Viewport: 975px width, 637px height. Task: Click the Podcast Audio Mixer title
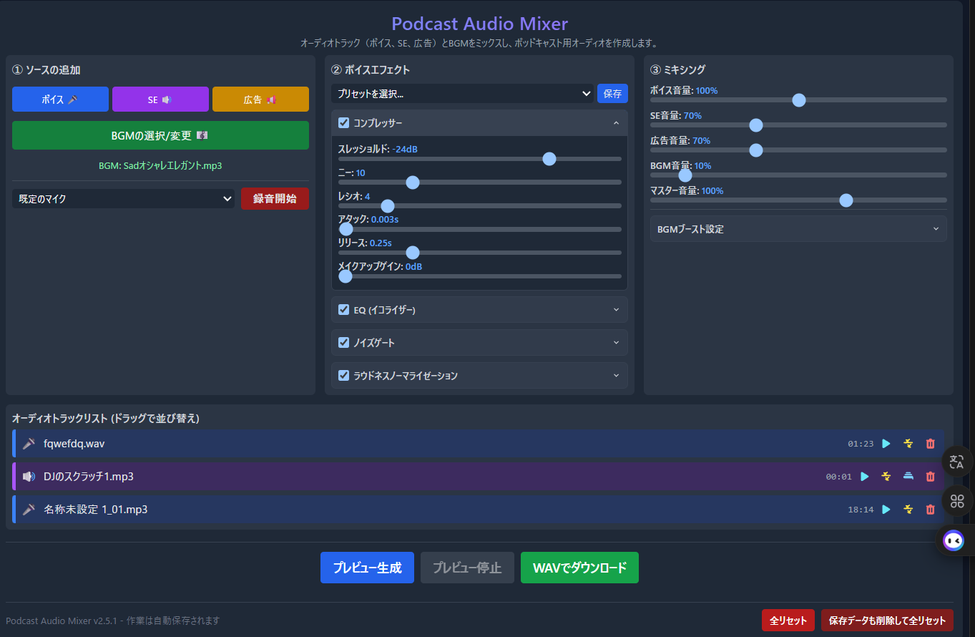480,24
